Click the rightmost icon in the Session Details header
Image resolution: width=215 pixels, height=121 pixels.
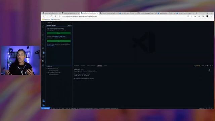click(71, 25)
